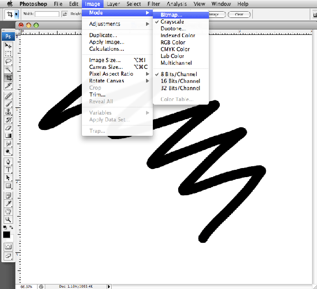Select the Move tool
This screenshot has width=317, height=289.
[8, 46]
